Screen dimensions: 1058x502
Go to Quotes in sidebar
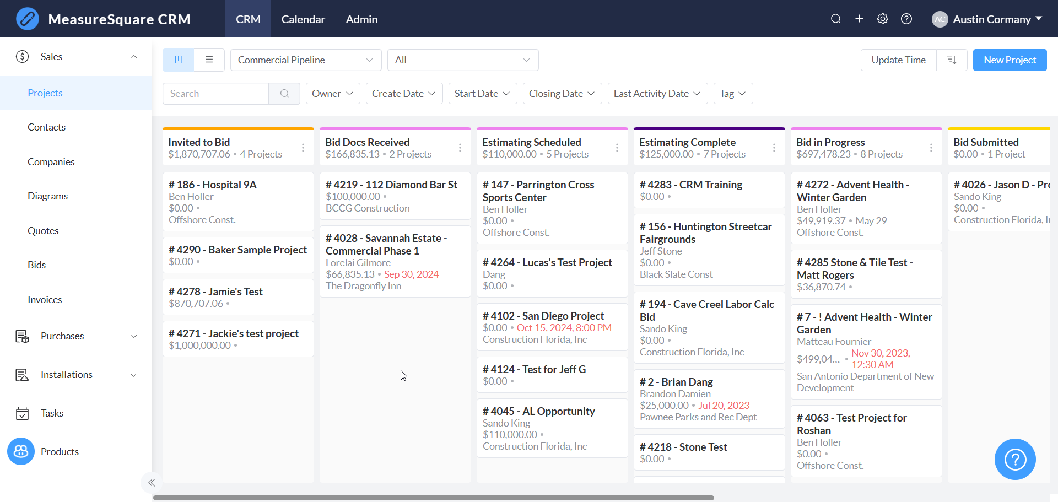[76, 231]
